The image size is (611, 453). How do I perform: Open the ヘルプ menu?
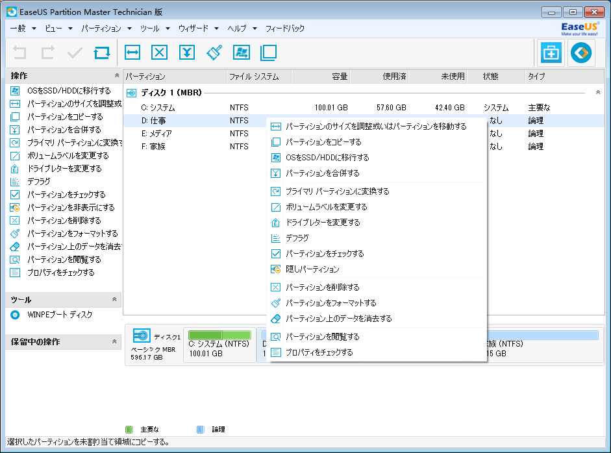[x=242, y=29]
